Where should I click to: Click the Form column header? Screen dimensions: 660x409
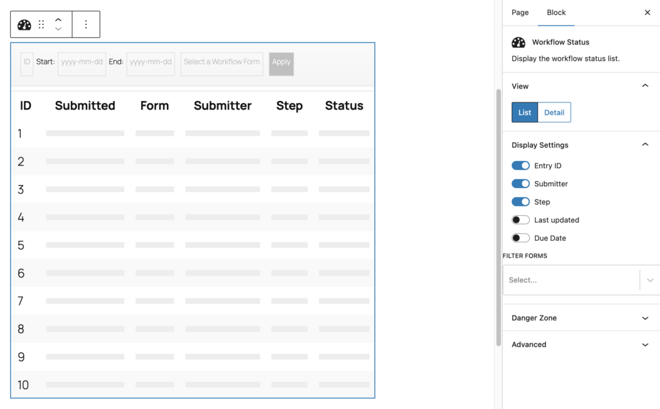(155, 106)
